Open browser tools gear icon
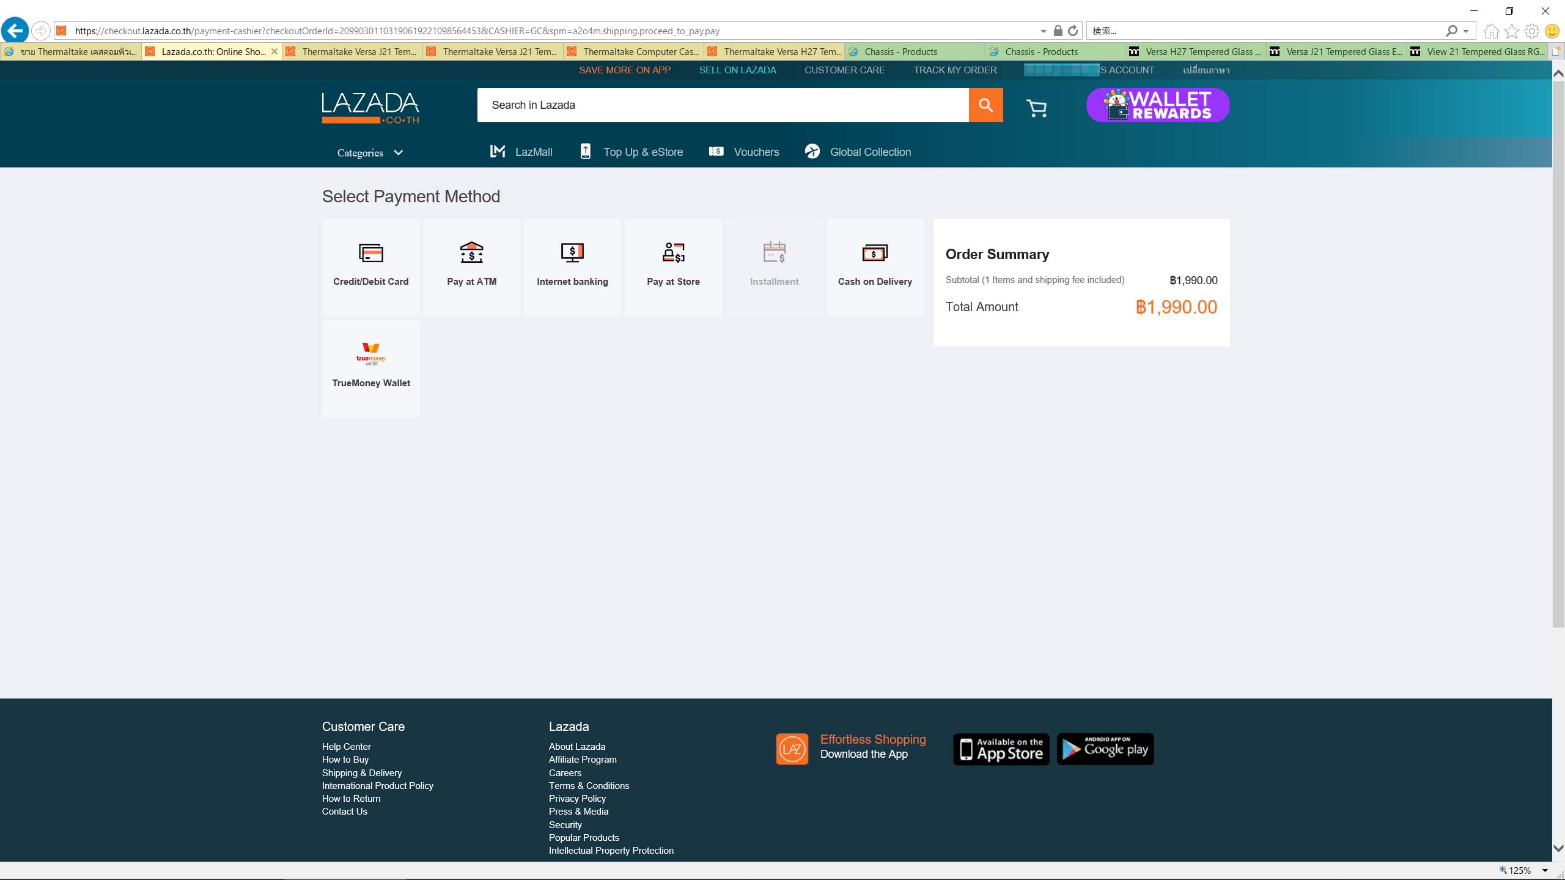Image resolution: width=1565 pixels, height=880 pixels. tap(1532, 31)
